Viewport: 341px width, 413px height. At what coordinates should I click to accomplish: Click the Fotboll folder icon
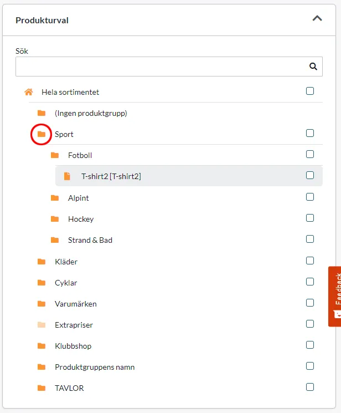pos(55,155)
